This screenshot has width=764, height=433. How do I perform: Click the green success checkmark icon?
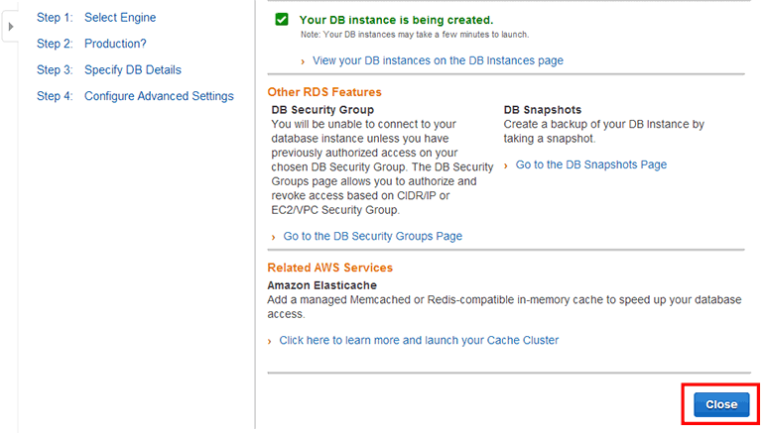(x=282, y=20)
